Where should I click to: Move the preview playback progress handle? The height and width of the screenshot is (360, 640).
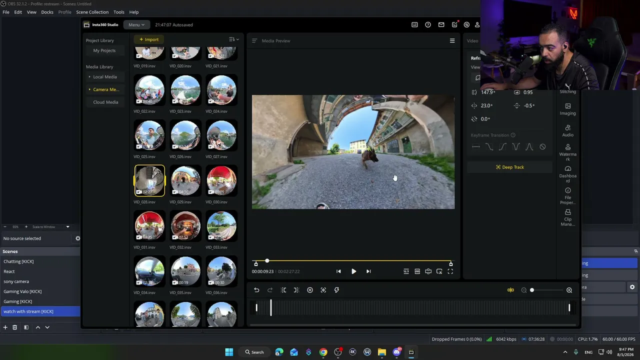tap(267, 260)
